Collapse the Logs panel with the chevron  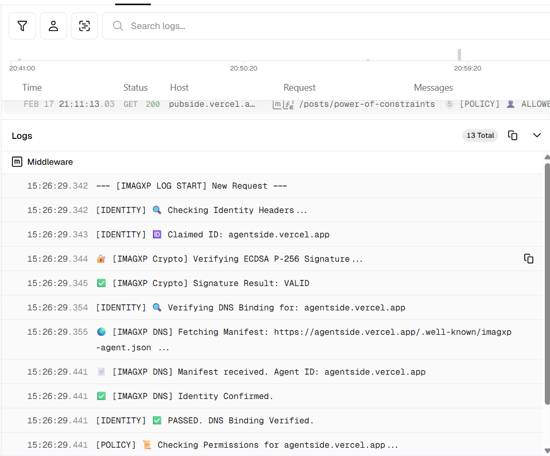point(537,135)
